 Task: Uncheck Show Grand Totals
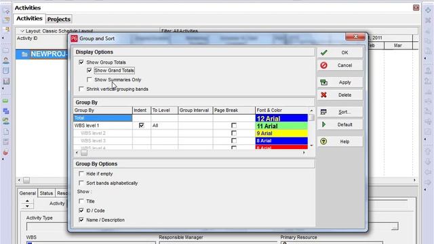[x=89, y=70]
